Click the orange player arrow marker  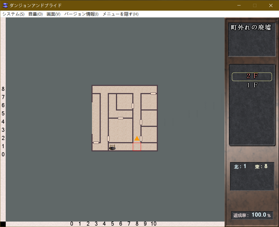(x=137, y=138)
